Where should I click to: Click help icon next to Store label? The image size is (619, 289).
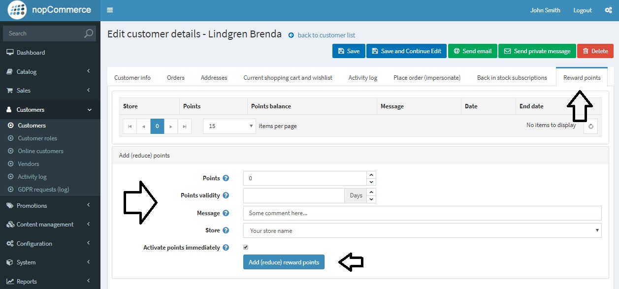pos(226,230)
